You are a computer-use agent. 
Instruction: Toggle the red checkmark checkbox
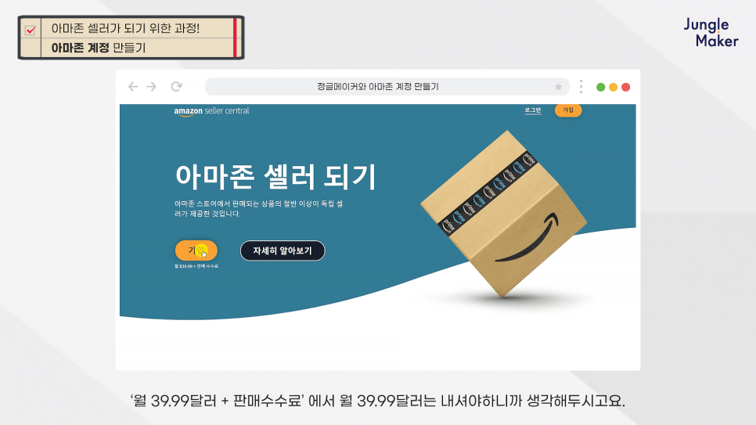pyautogui.click(x=31, y=30)
